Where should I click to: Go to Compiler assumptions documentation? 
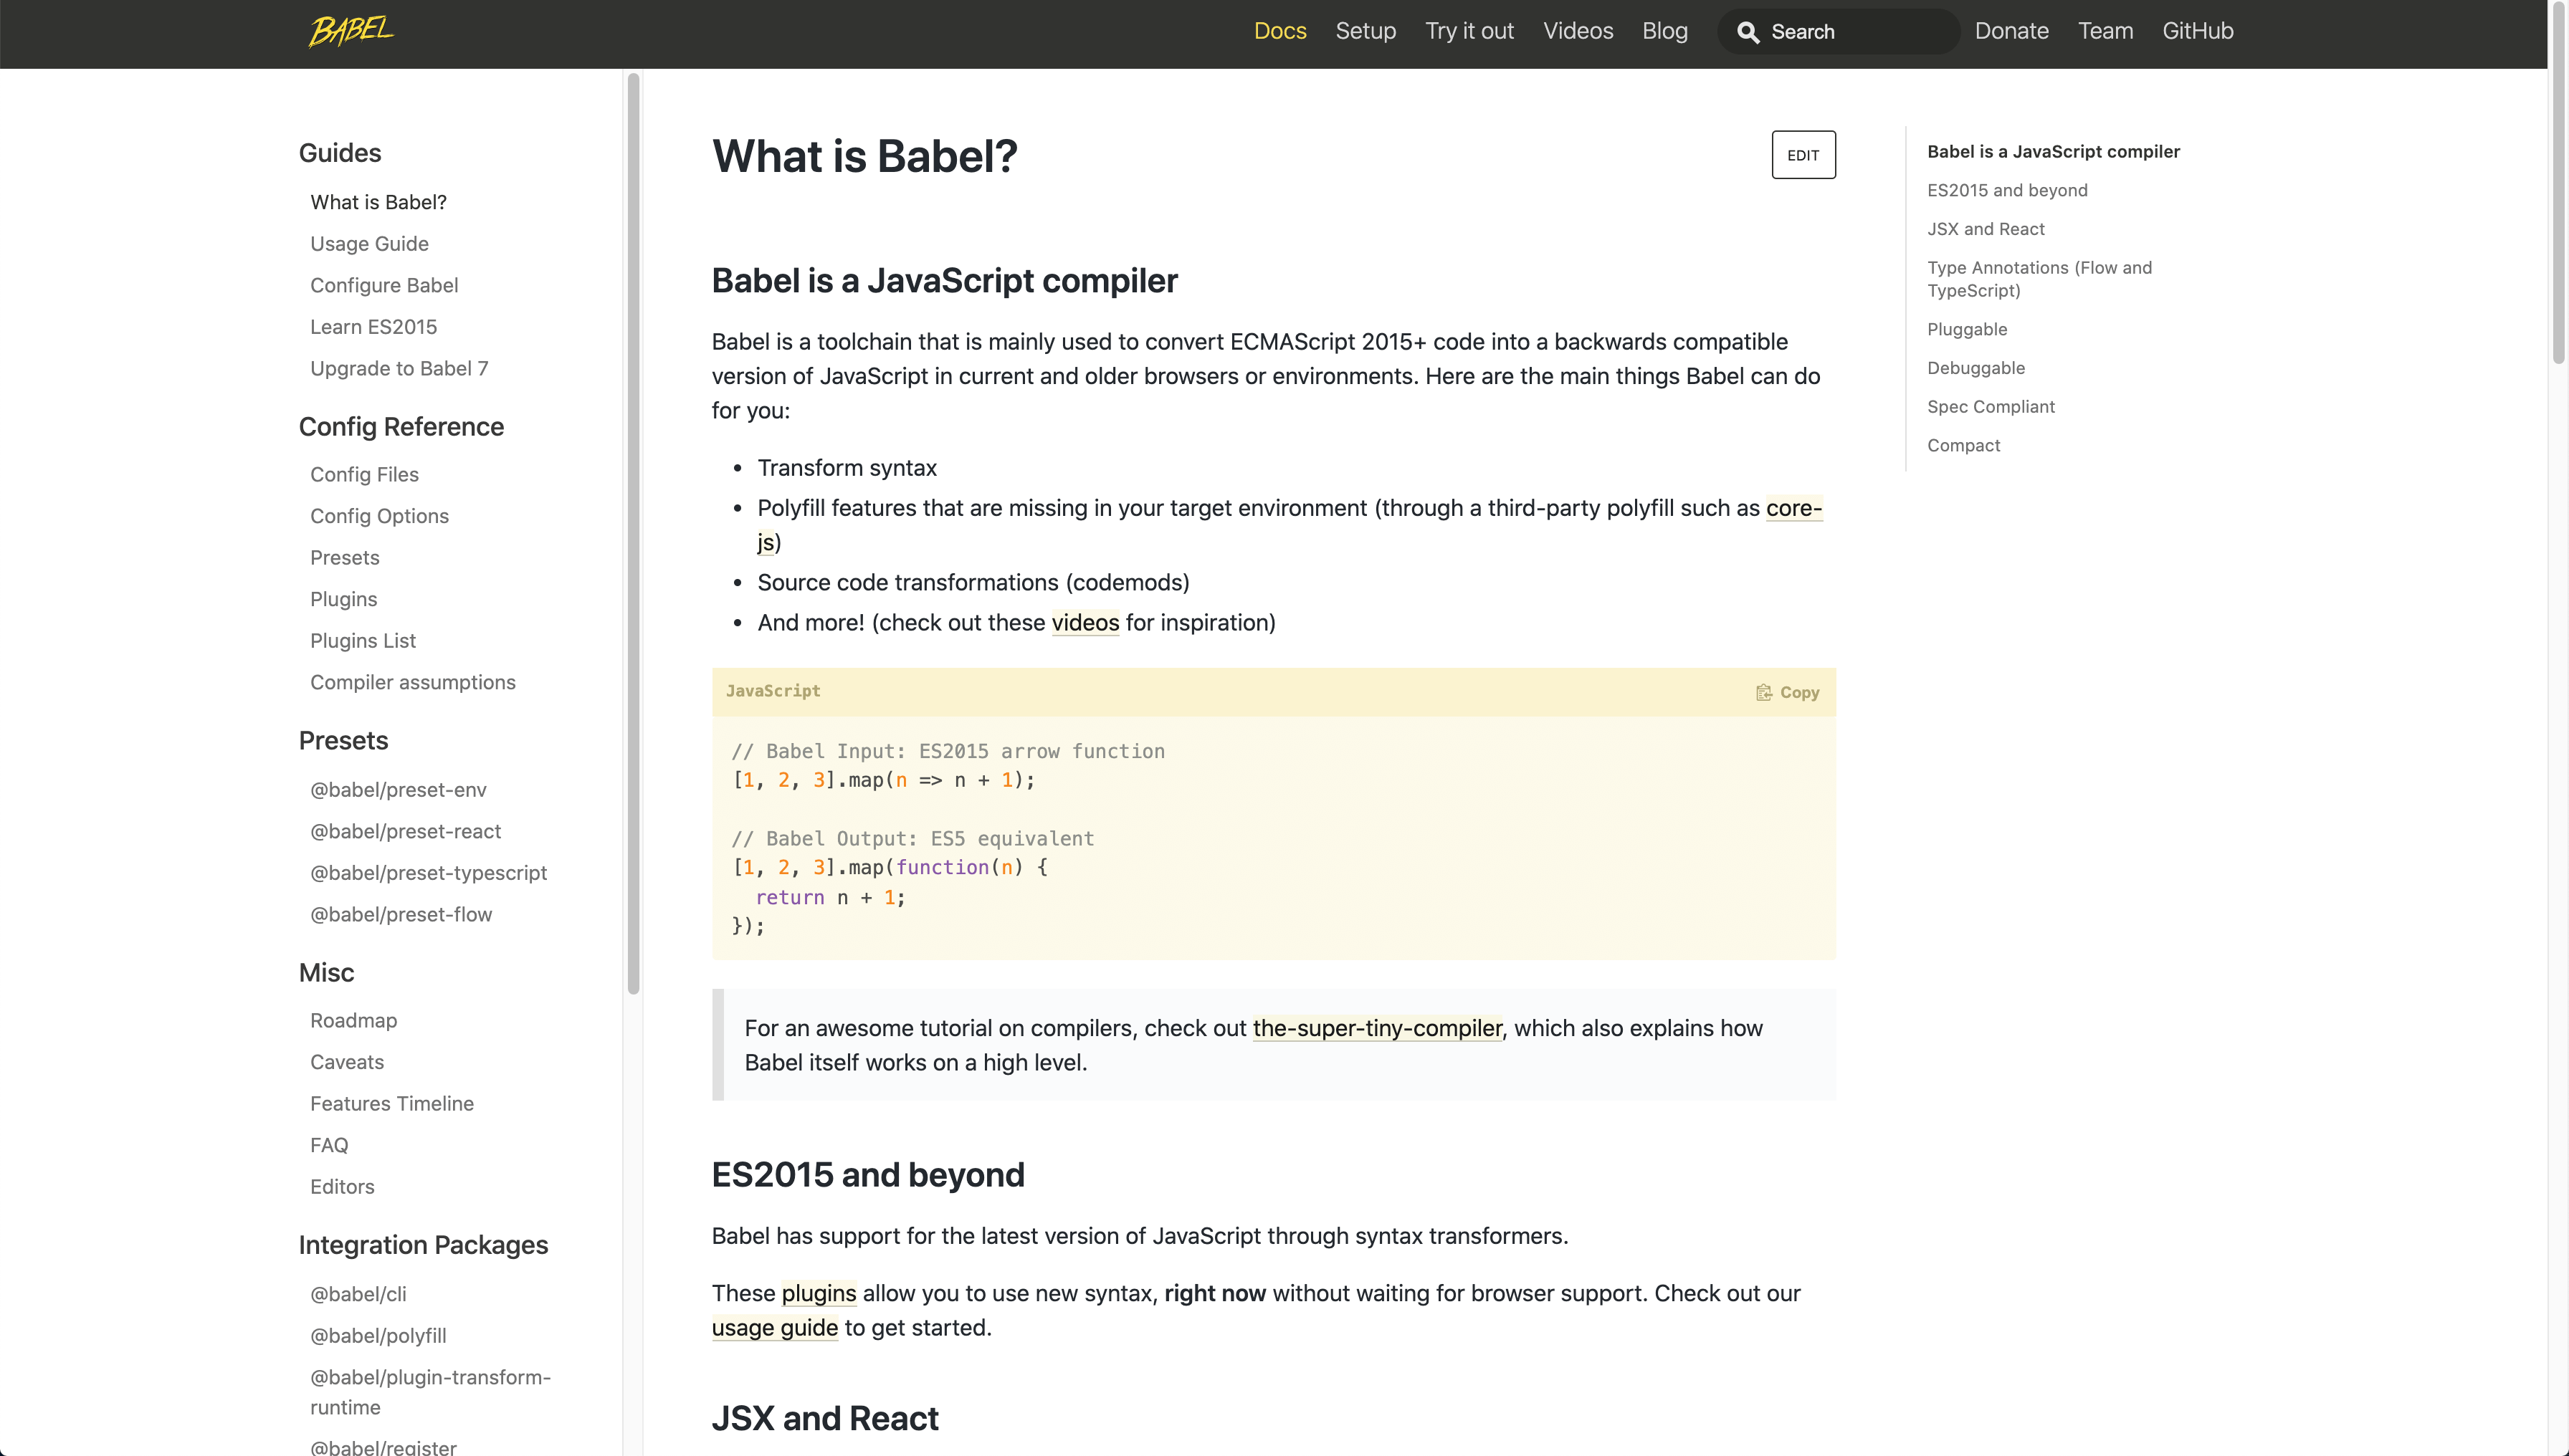[412, 682]
